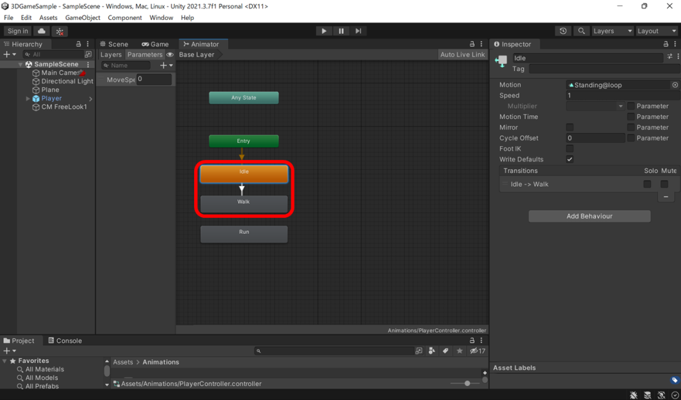Click the version control cloud icon
The height and width of the screenshot is (400, 681).
pos(41,31)
